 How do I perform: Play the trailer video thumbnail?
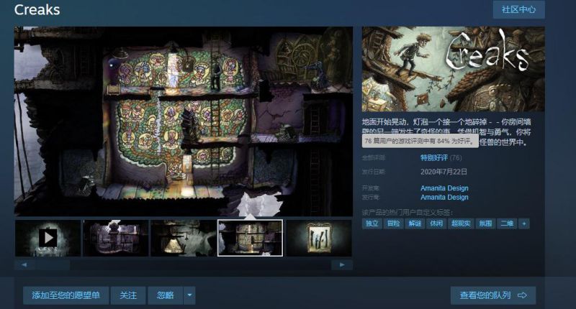pyautogui.click(x=48, y=238)
